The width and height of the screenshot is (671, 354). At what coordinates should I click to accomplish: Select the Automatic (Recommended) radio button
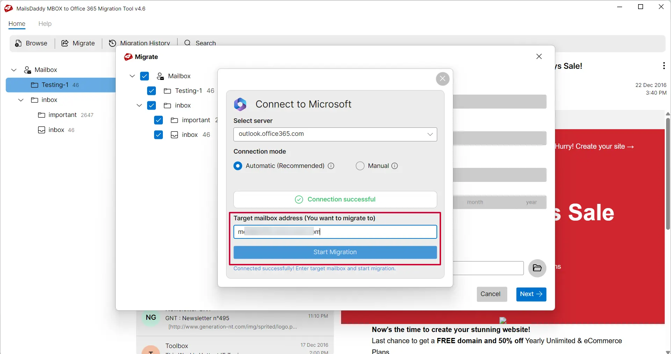(238, 166)
